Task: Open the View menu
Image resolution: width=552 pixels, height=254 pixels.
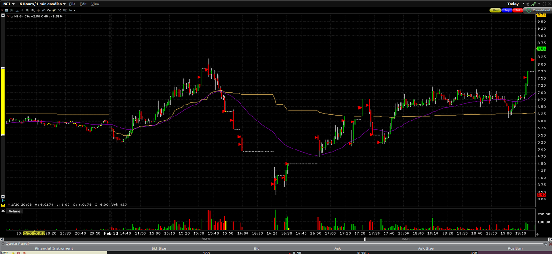Action: click(95, 4)
